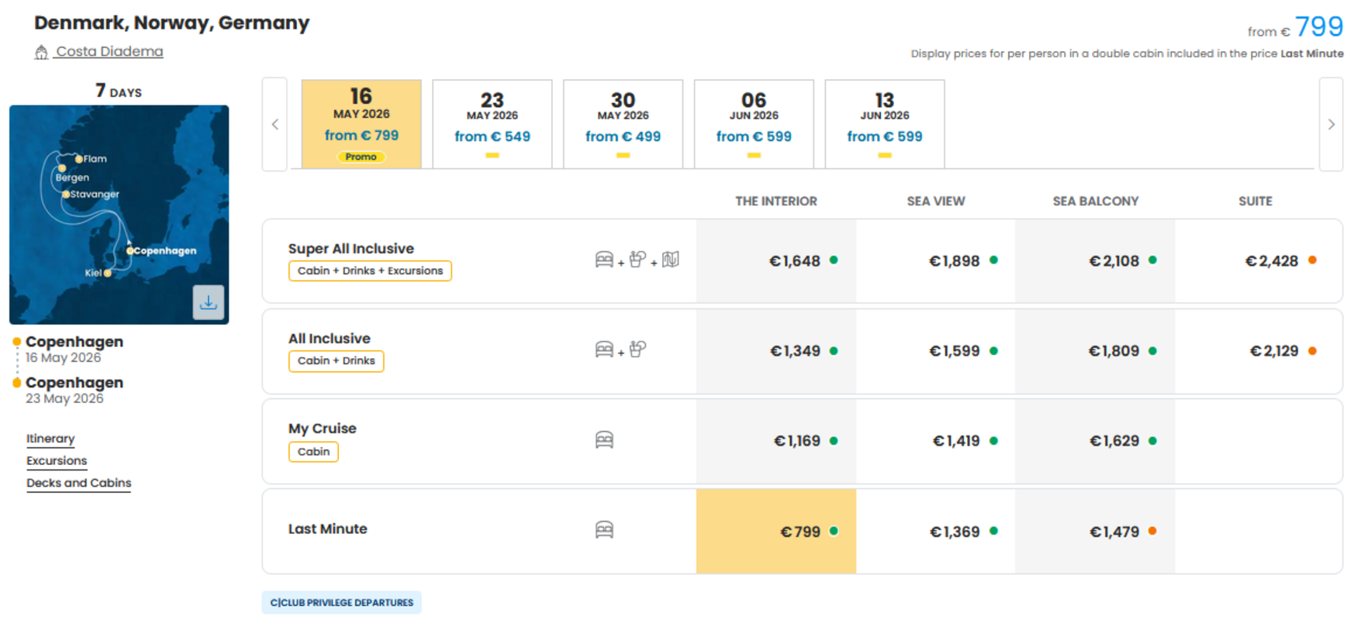
Task: Click THE INTERIOR column header
Action: 776,201
